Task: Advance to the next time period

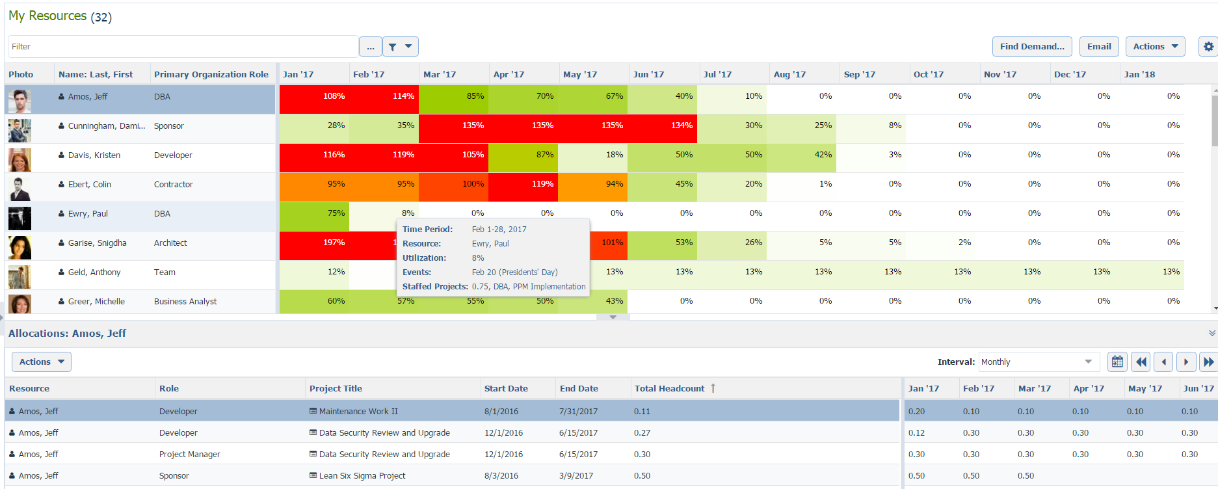Action: (x=1186, y=362)
